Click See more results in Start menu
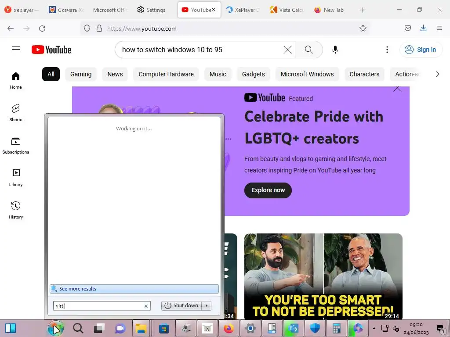Screen dimensions: 450x337 coord(134,289)
